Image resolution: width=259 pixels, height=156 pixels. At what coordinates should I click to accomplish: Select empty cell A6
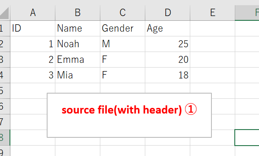tap(29, 106)
